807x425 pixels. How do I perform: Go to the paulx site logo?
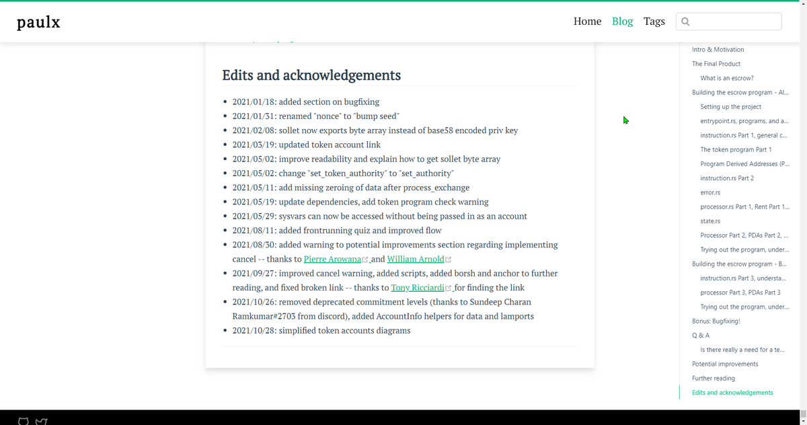coord(38,22)
